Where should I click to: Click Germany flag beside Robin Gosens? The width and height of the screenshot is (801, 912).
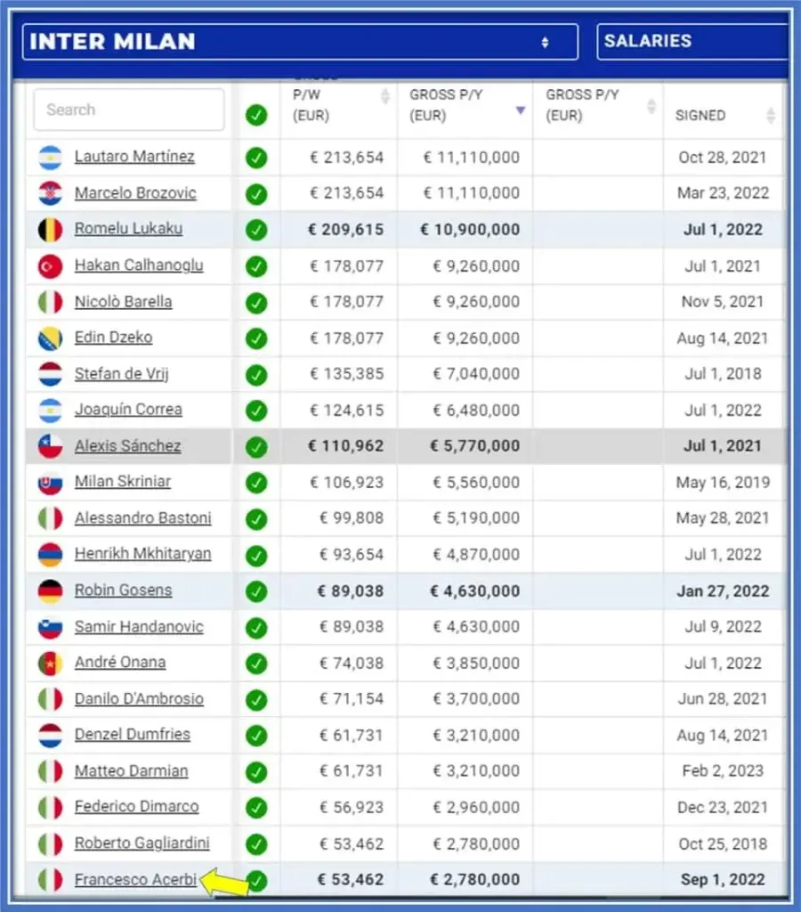tap(50, 591)
